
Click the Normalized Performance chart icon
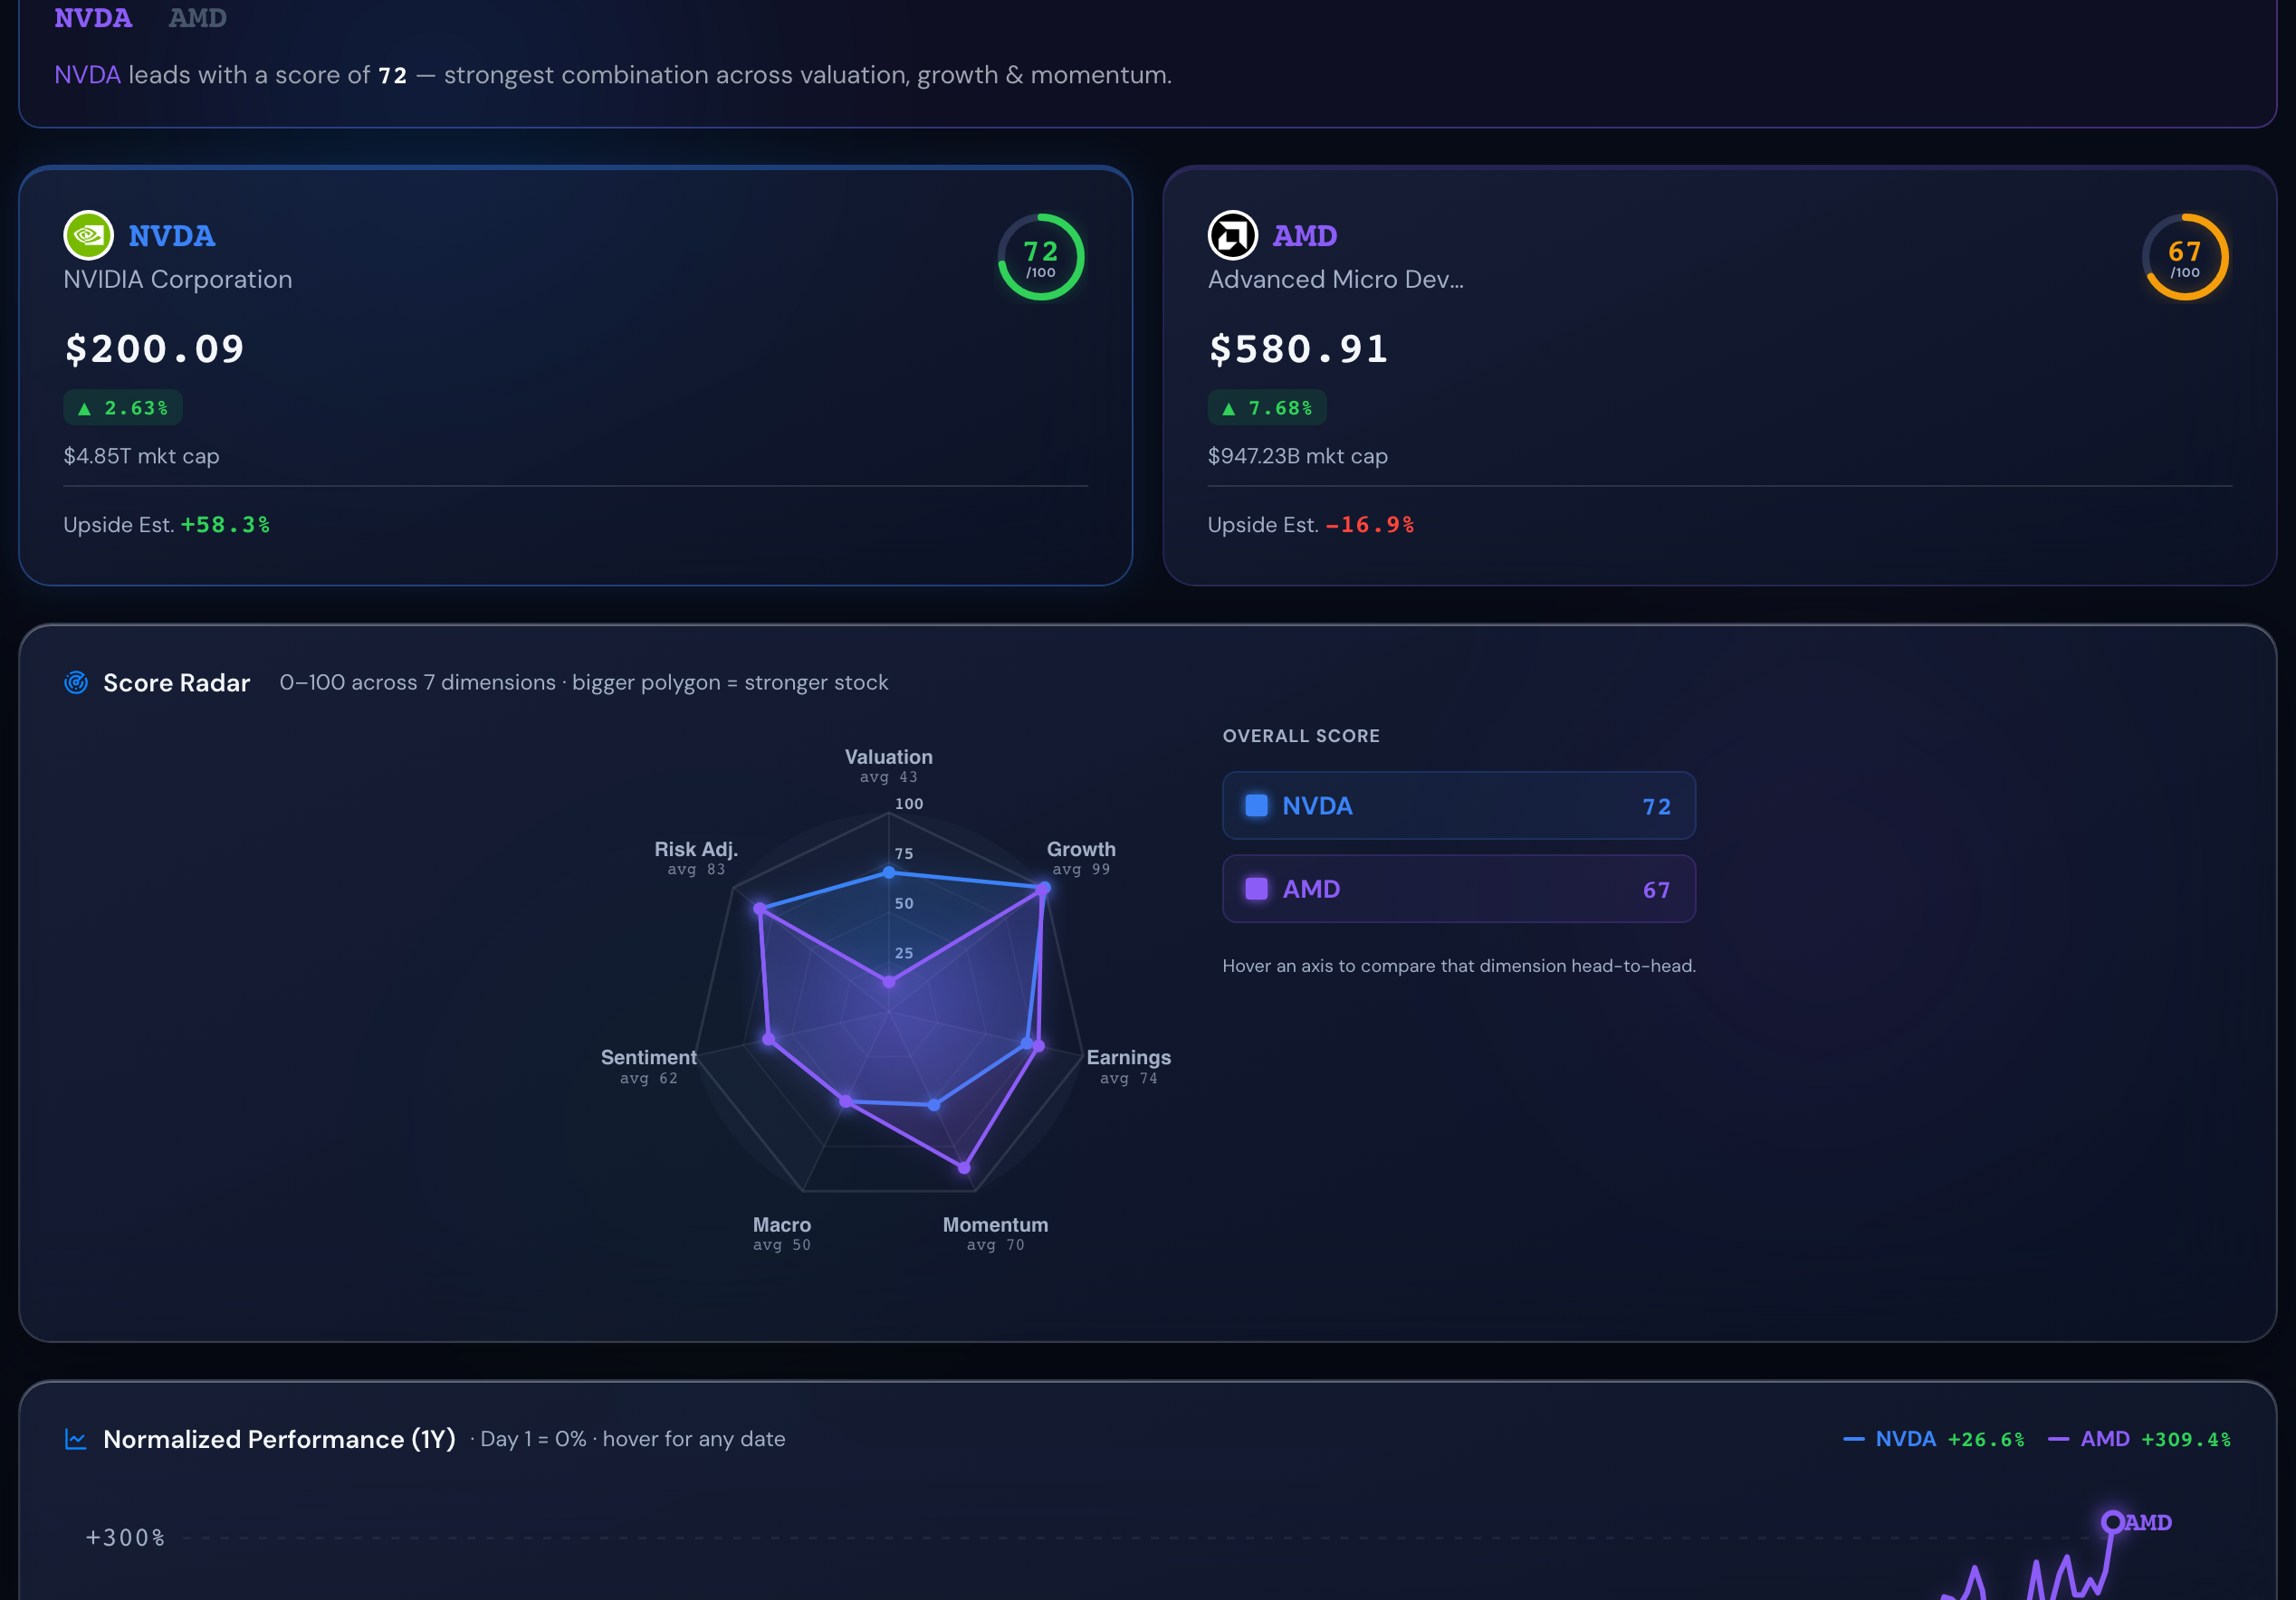76,1439
